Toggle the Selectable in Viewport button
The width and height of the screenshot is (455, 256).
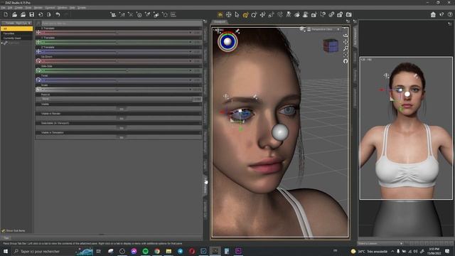[122, 128]
